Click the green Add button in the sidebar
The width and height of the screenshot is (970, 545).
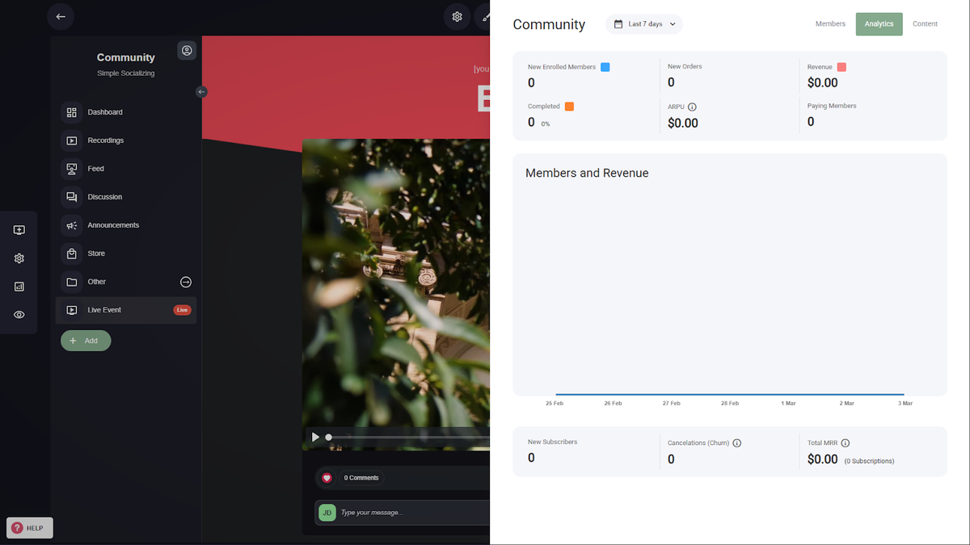pos(86,340)
